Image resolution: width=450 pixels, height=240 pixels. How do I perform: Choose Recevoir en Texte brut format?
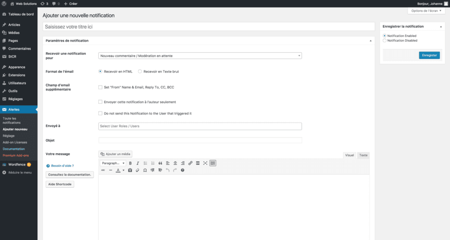tap(140, 71)
